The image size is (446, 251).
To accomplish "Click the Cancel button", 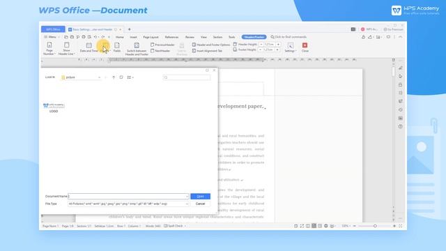I will pos(200,204).
